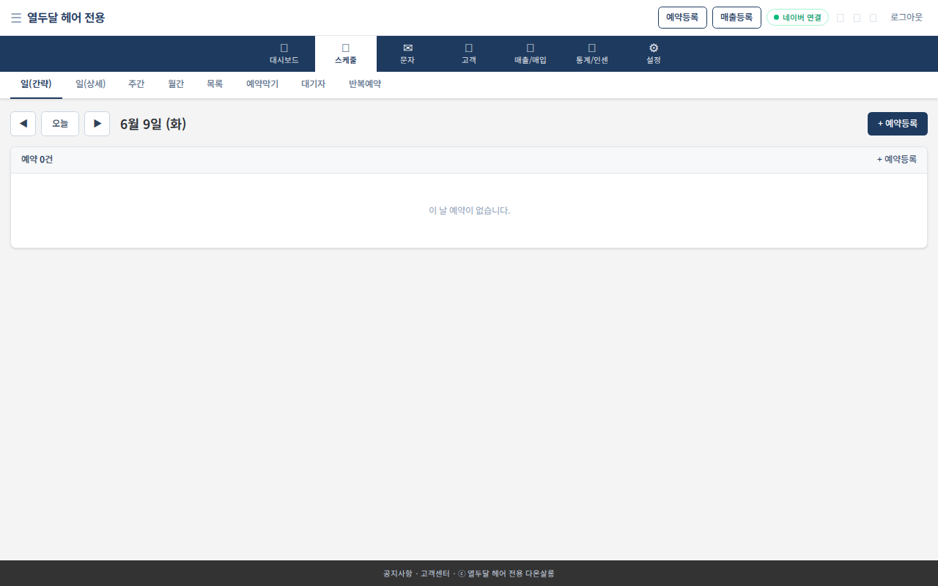Image resolution: width=938 pixels, height=586 pixels.
Task: Click the 예약 0건 count label
Action: coord(37,160)
